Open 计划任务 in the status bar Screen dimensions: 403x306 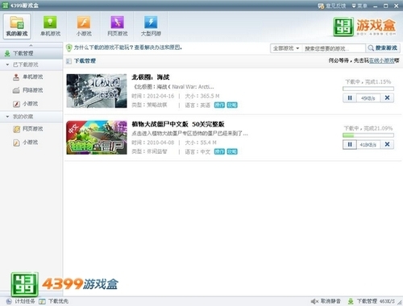tap(21, 301)
